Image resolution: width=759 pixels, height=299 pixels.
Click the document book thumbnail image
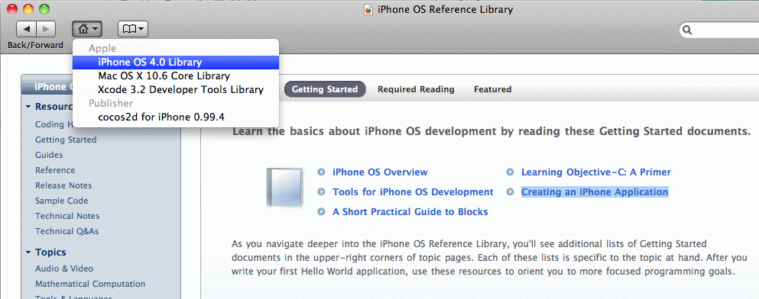pyautogui.click(x=284, y=188)
